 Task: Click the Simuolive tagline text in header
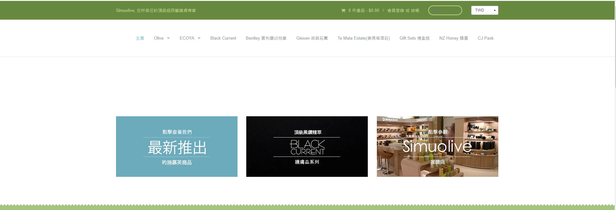tap(156, 11)
